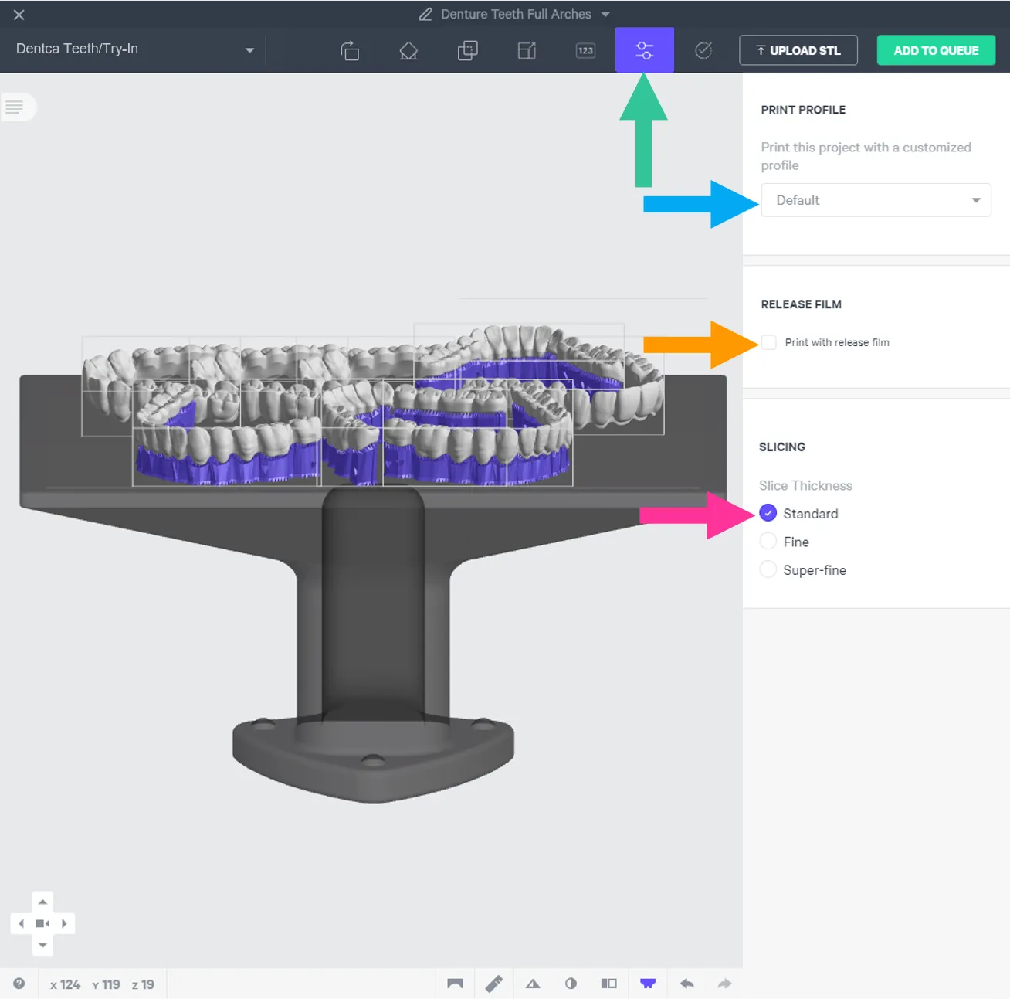1010x999 pixels.
Task: Select the ruler measure tool
Action: click(494, 984)
